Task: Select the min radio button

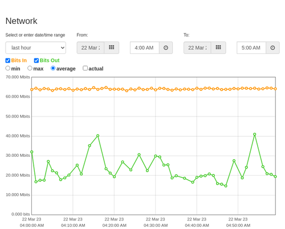Action: tap(8, 68)
